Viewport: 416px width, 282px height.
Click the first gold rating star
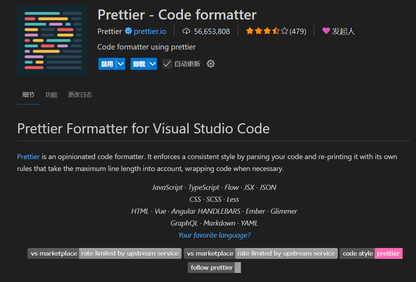[x=250, y=31]
